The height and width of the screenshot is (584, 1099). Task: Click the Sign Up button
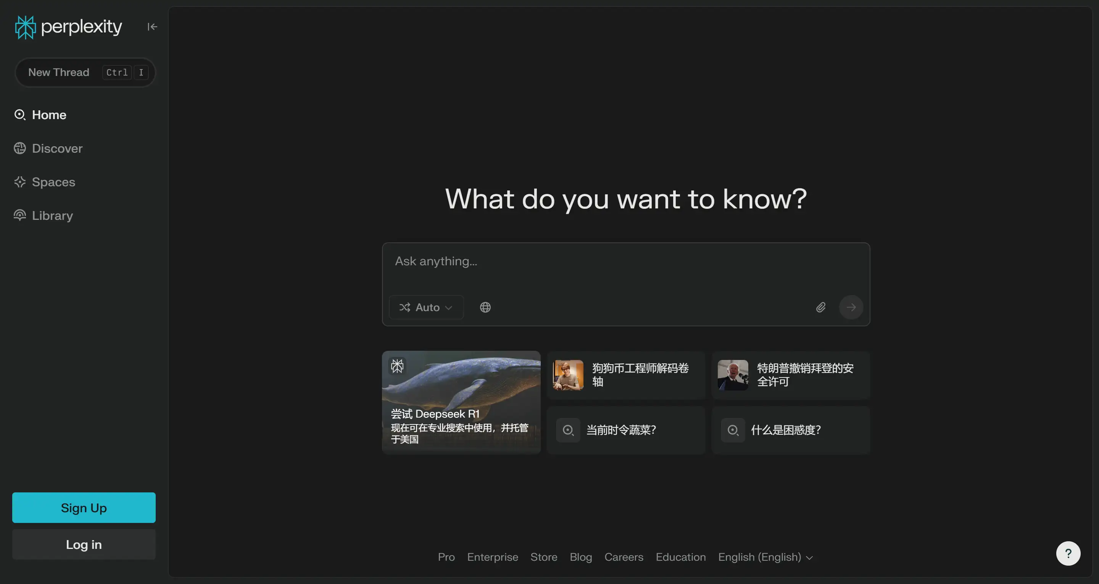pos(84,508)
